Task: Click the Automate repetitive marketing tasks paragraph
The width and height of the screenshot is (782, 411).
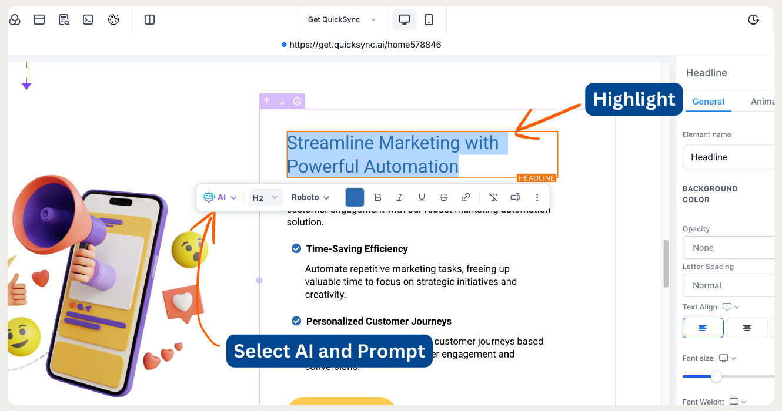Action: 410,282
